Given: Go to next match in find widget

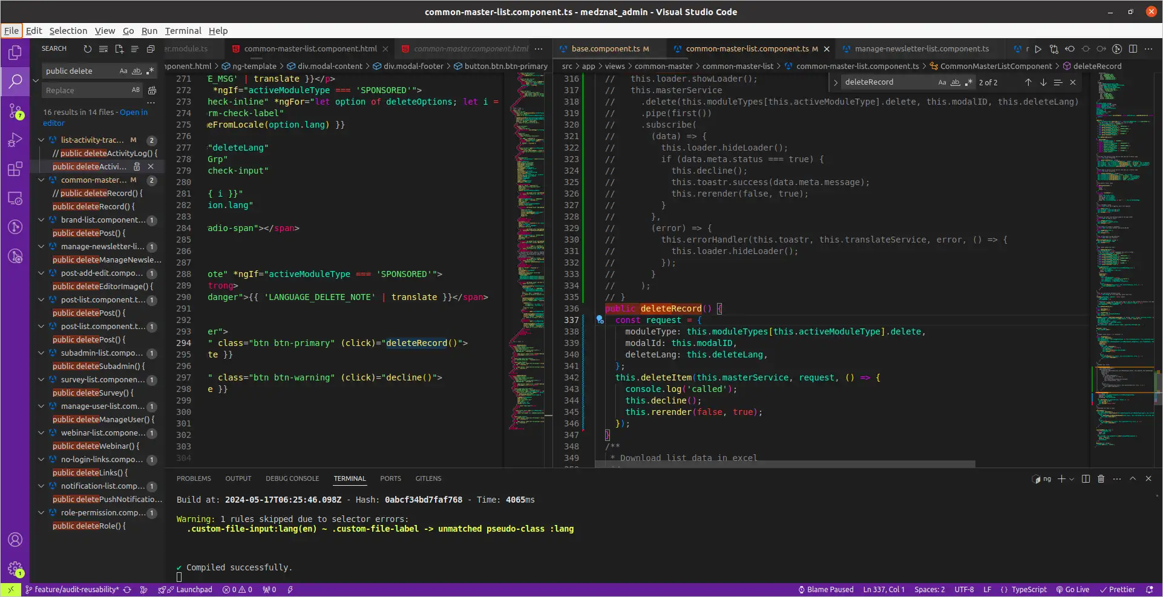Looking at the screenshot, I should click(1043, 82).
